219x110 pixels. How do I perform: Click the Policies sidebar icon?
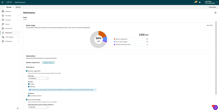click(x=3, y=24)
